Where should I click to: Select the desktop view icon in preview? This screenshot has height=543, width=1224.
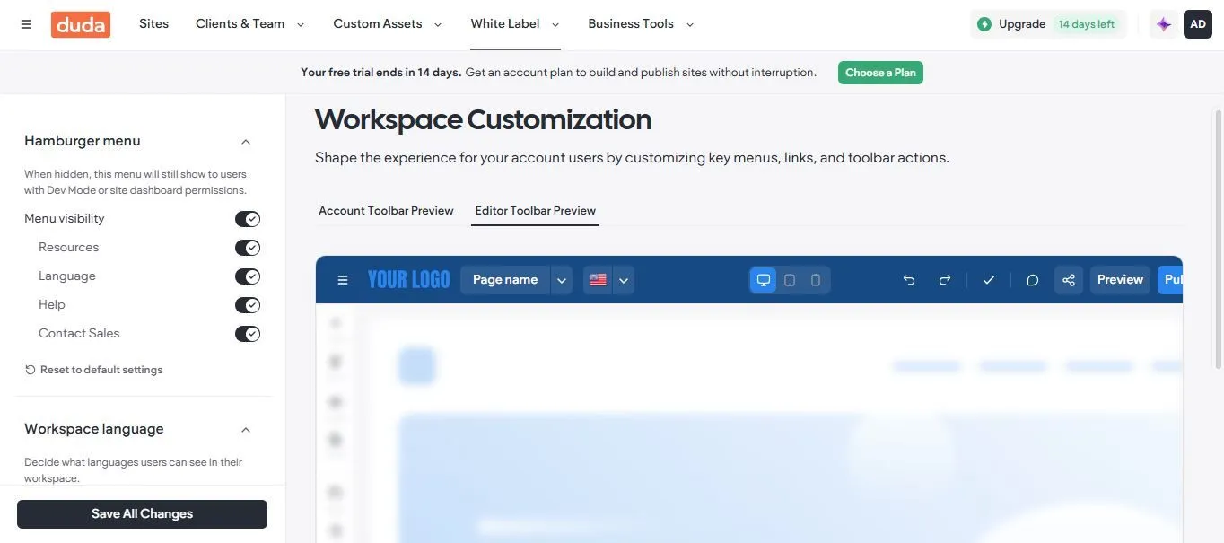pyautogui.click(x=764, y=280)
